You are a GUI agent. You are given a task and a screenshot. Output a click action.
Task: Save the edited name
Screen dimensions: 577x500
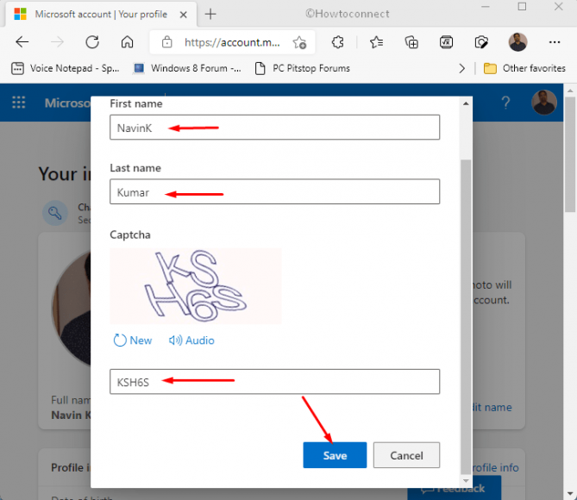click(x=335, y=455)
